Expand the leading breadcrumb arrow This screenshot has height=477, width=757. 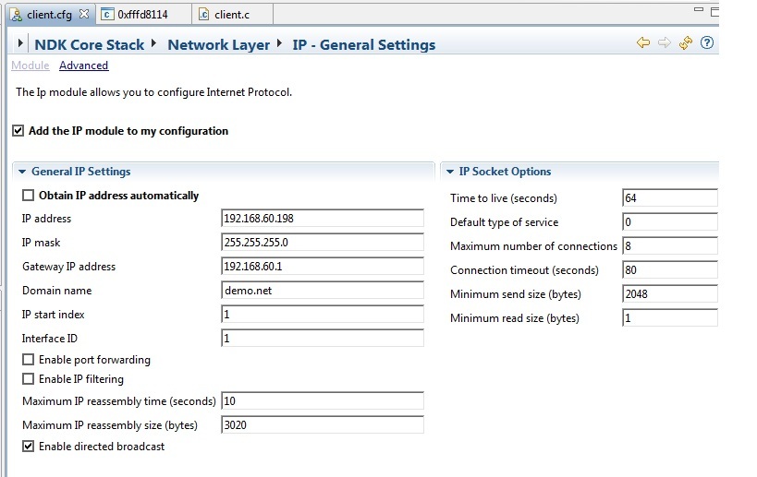[20, 43]
